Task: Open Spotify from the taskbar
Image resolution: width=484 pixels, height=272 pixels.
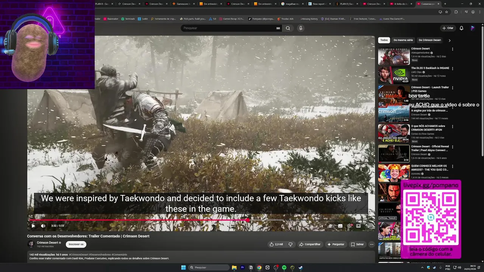Action: click(284, 267)
